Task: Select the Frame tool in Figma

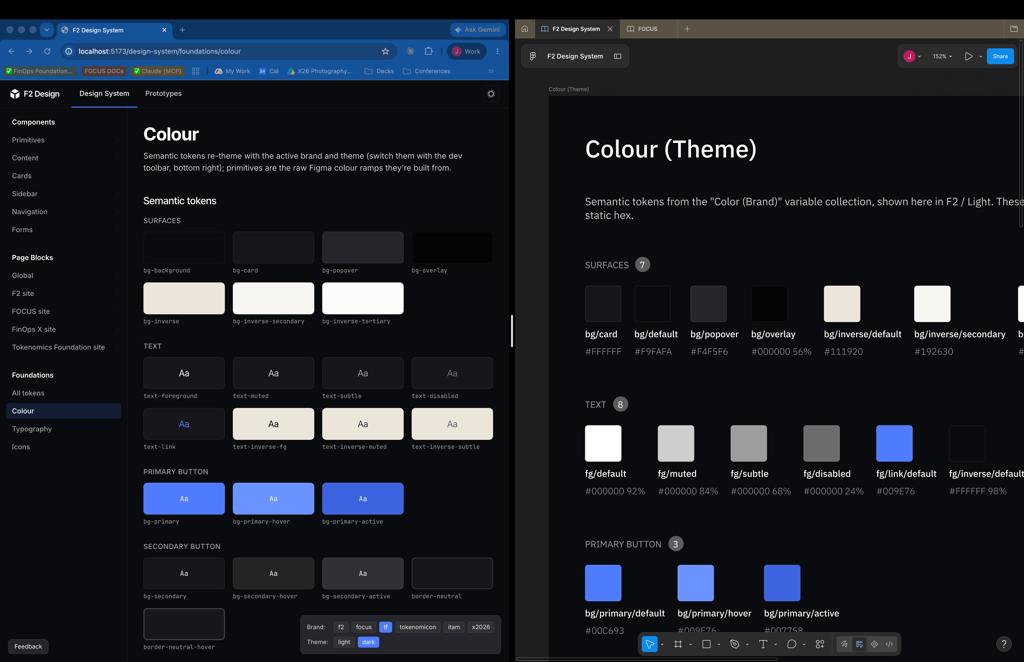Action: [678, 644]
